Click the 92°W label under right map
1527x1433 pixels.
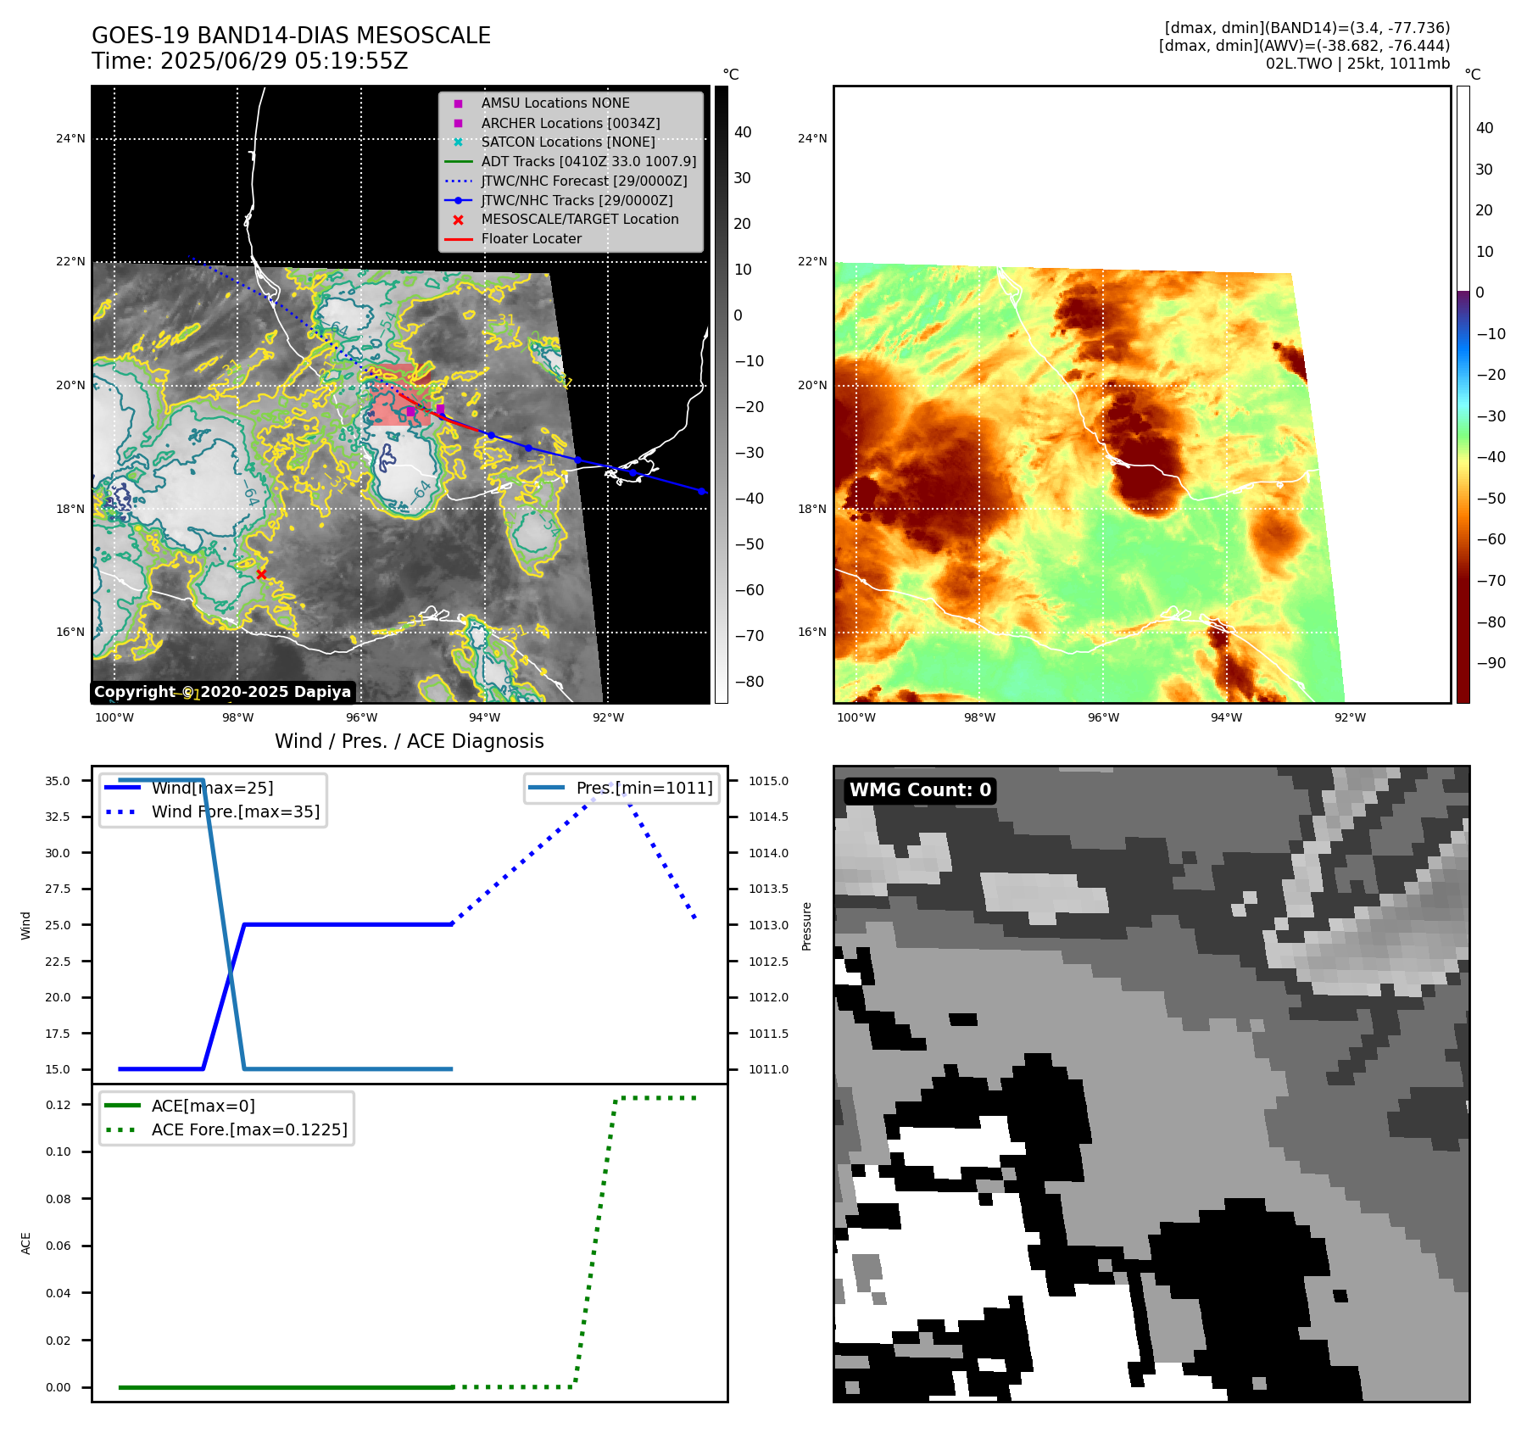(x=1350, y=717)
